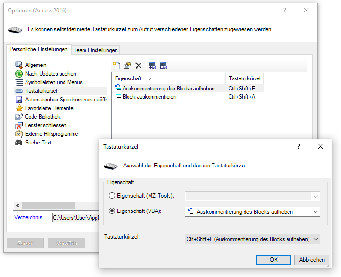Select the Eigenschaft (MZ-Tools) radio button
This screenshot has height=277, width=341.
pos(112,196)
